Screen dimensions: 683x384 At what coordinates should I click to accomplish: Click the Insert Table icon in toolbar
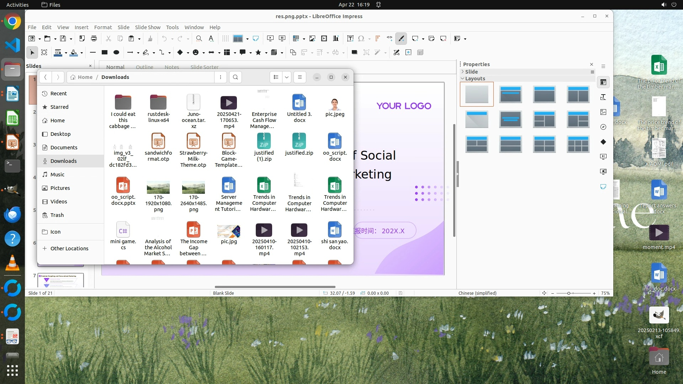pyautogui.click(x=296, y=38)
